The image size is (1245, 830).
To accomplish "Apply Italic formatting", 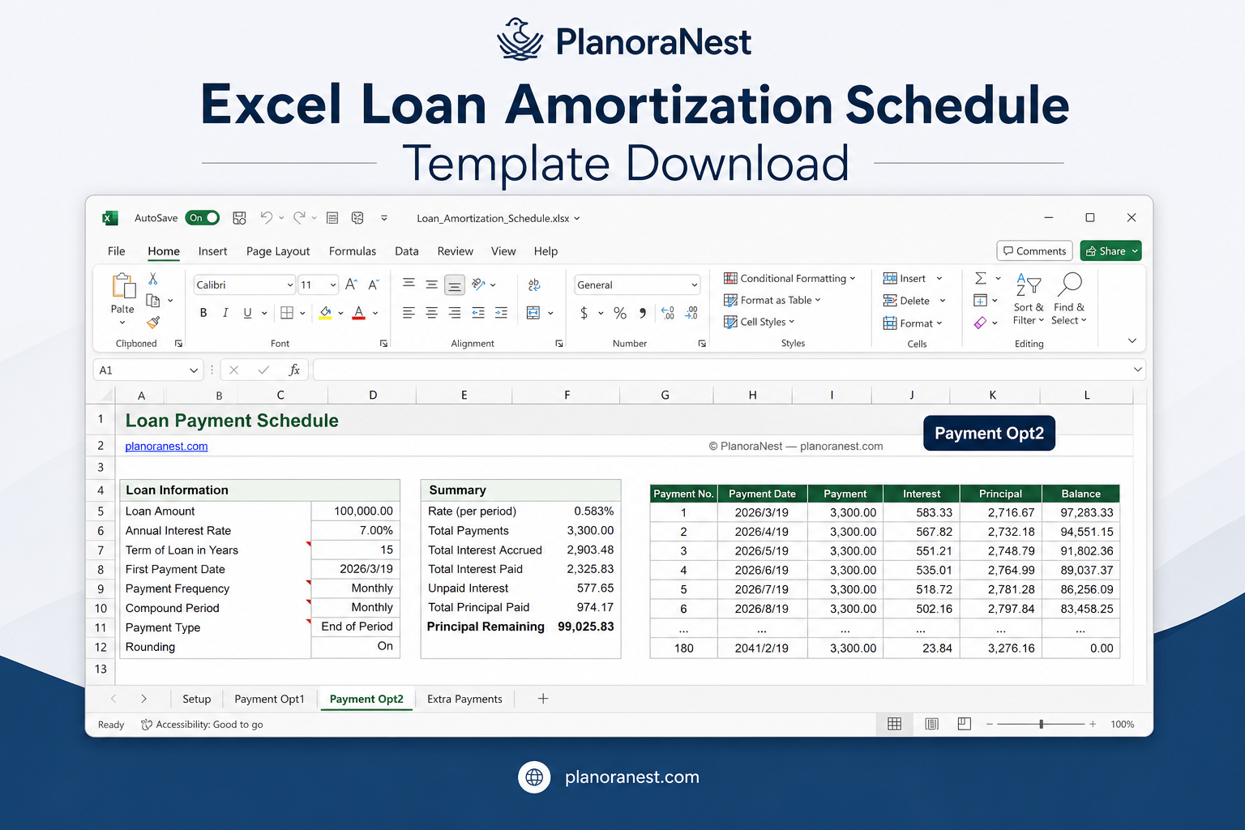I will [225, 313].
